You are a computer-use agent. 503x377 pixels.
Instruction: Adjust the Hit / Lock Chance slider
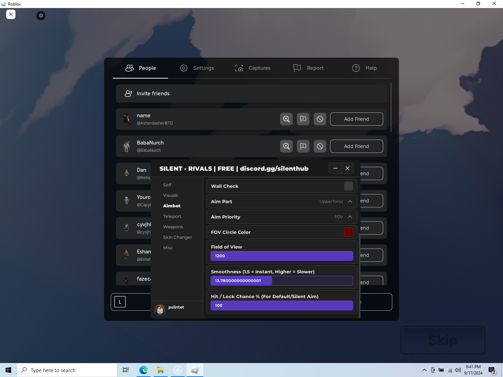(x=282, y=305)
